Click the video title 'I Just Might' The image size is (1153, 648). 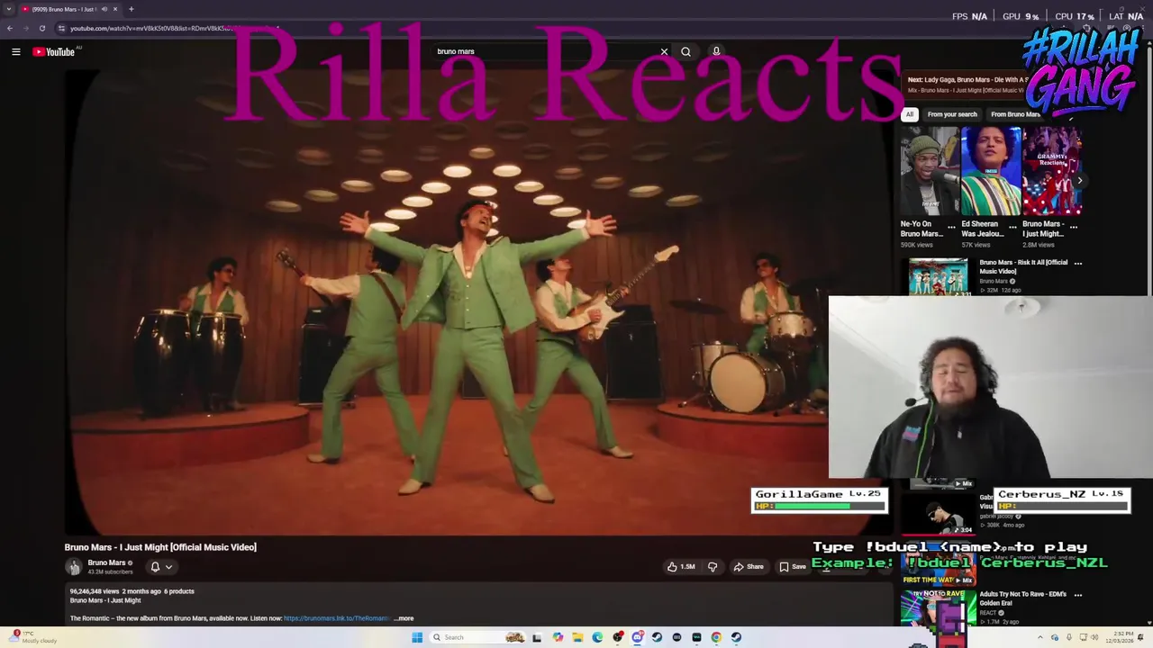click(160, 547)
